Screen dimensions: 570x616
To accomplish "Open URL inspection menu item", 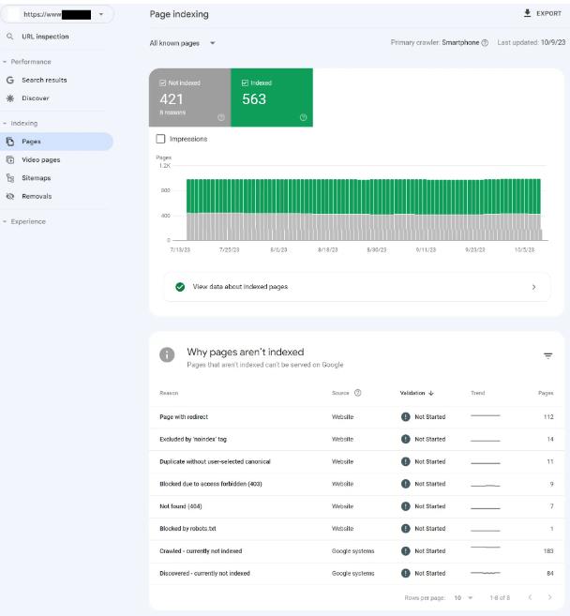I will (x=57, y=37).
